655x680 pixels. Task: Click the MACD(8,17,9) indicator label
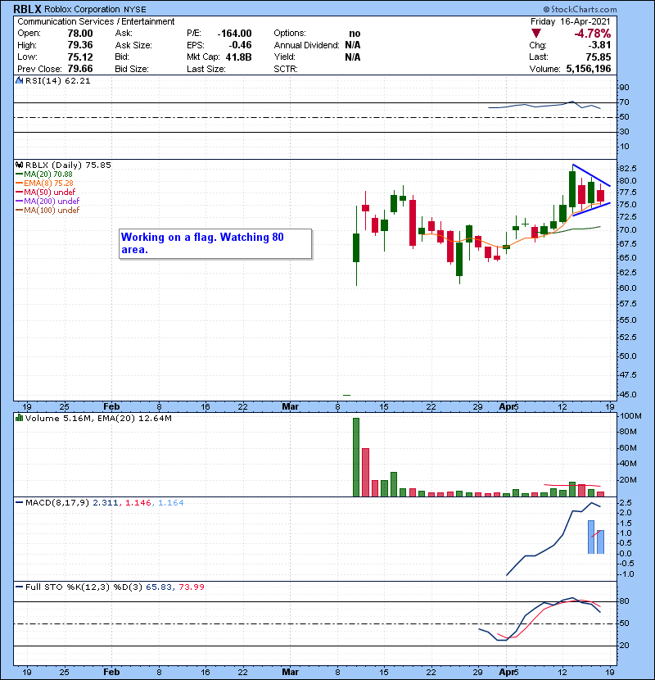[57, 503]
